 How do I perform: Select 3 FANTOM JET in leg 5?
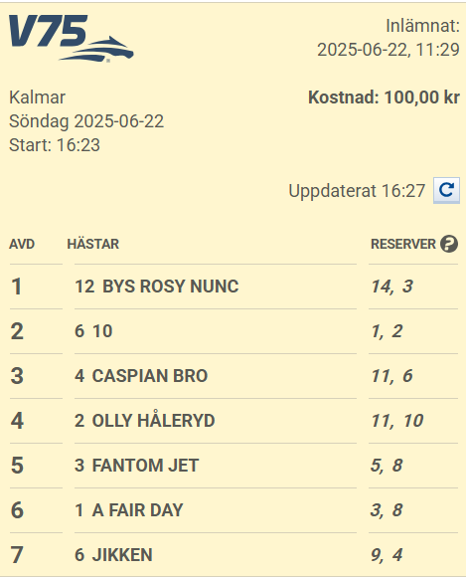click(137, 466)
